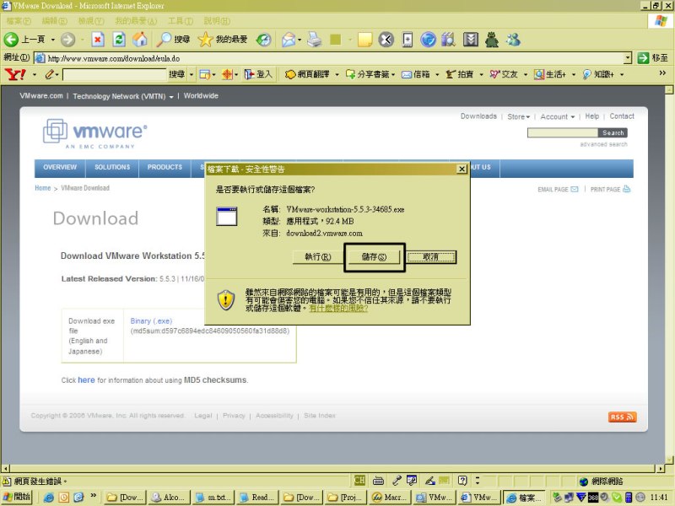Open 網頁翻譯 page translation

[x=307, y=74]
